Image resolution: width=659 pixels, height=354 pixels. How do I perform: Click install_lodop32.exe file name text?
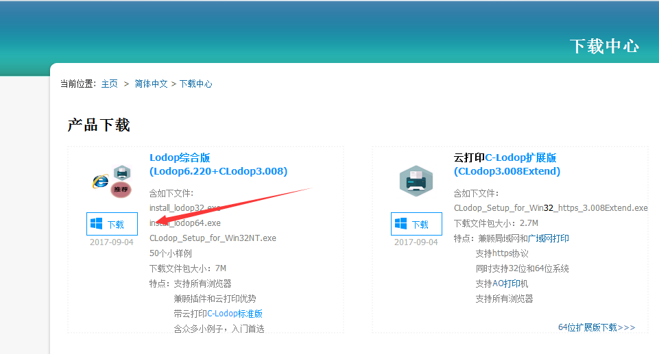coord(185,208)
